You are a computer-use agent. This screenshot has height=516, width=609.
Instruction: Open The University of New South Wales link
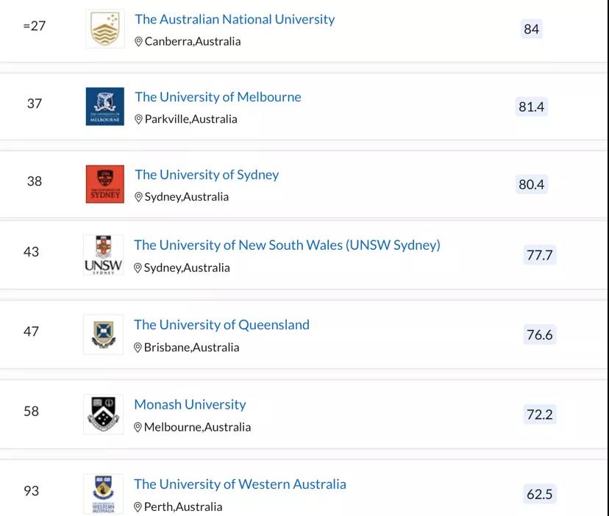pyautogui.click(x=287, y=245)
